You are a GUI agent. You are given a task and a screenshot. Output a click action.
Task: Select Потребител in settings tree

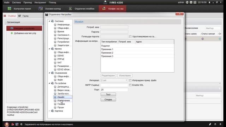63,42
